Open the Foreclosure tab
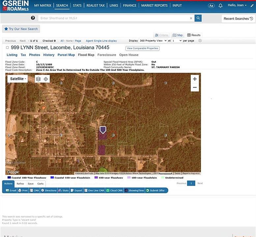Viewport: 256px width, 237px height. click(107, 55)
